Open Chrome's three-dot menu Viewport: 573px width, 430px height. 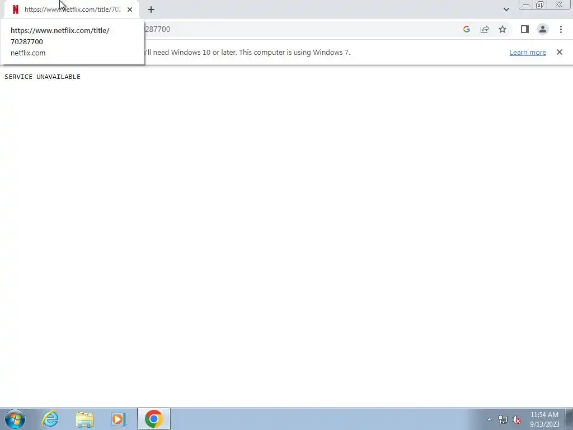click(x=561, y=29)
